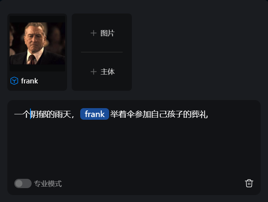Click the blue cube icon beside frank
The image size is (268, 202).
(14, 81)
